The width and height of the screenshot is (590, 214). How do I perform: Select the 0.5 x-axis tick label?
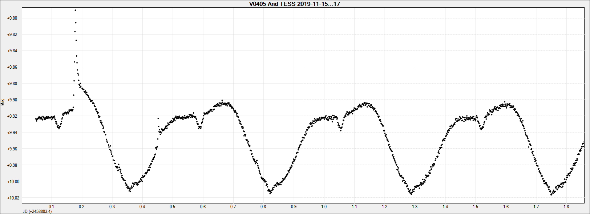pos(172,207)
